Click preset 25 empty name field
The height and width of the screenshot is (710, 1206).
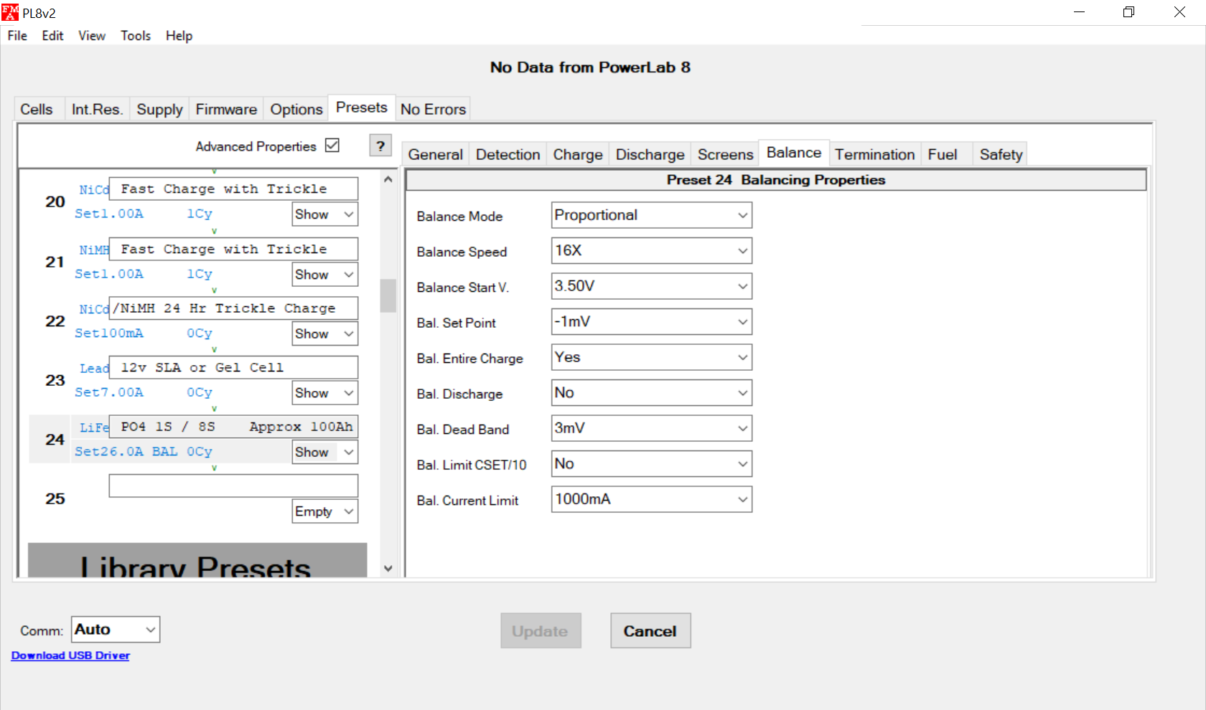(x=233, y=486)
